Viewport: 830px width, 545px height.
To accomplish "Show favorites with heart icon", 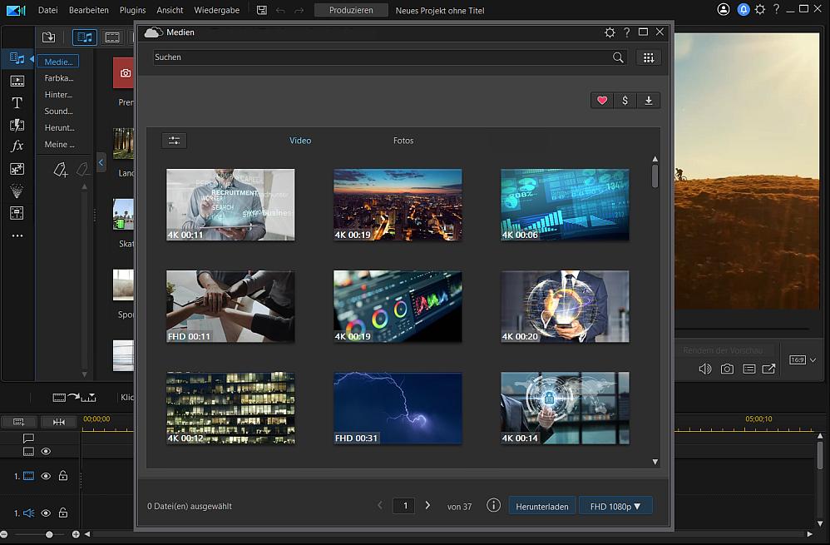I will coord(602,101).
